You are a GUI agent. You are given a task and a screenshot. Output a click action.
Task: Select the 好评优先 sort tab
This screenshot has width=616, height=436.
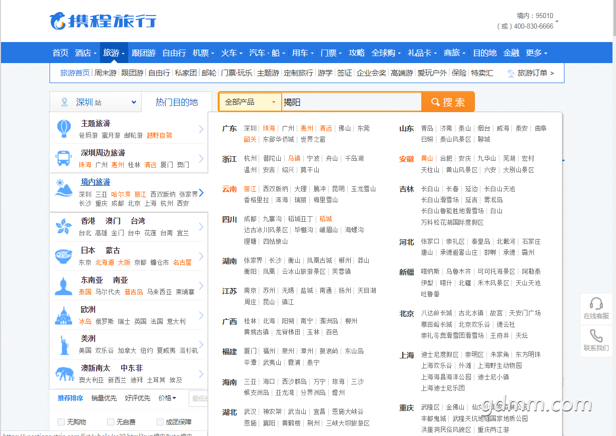coord(138,398)
